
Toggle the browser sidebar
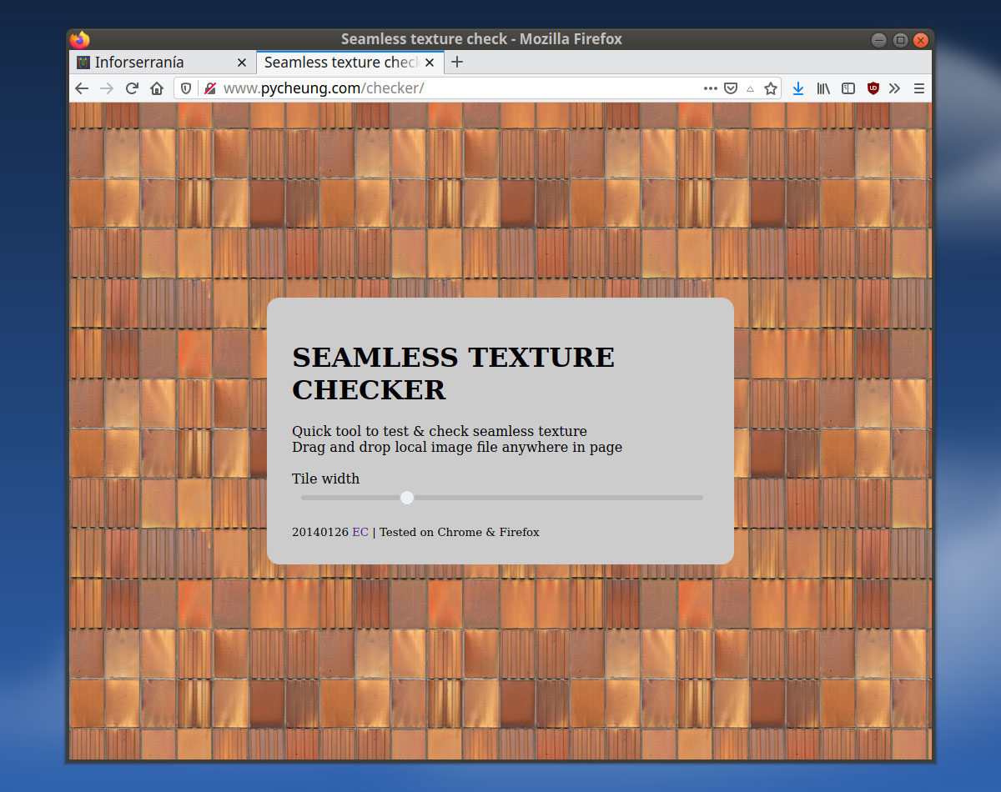(848, 88)
